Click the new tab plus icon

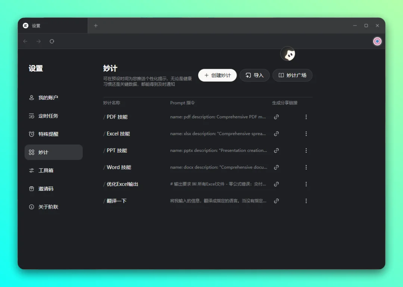(x=96, y=26)
